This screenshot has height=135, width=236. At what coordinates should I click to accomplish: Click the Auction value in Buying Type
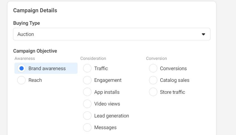tap(26, 34)
